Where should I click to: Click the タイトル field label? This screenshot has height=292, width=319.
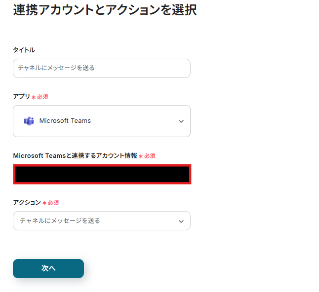[x=24, y=50]
